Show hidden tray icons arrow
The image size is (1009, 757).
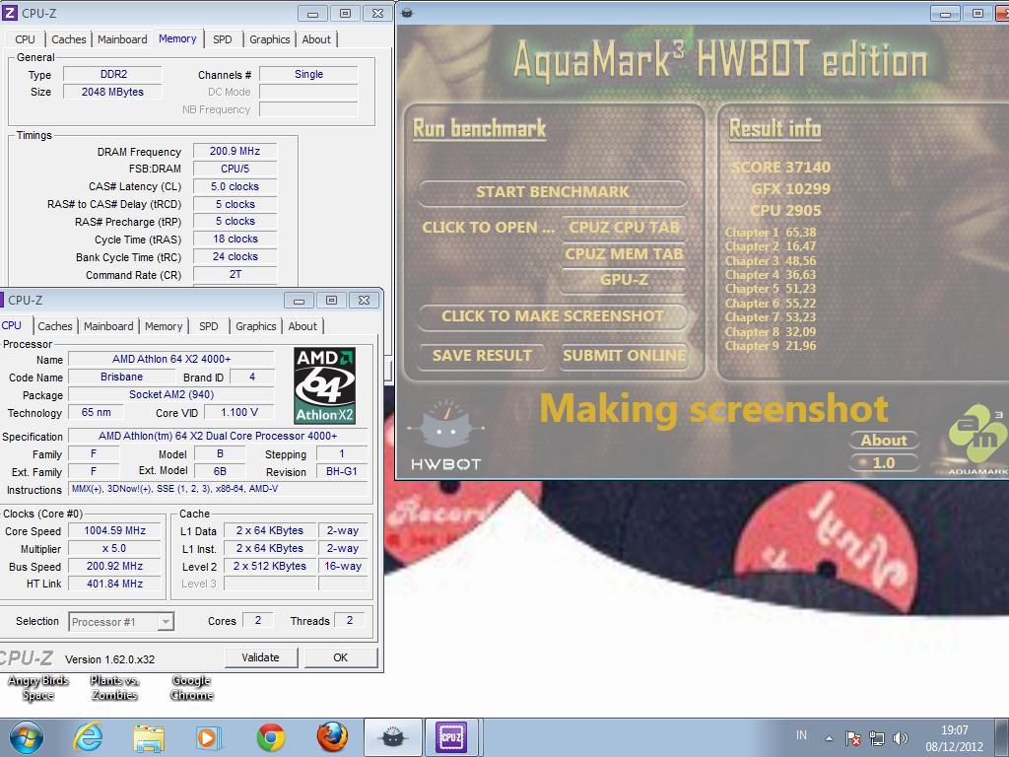click(x=829, y=738)
